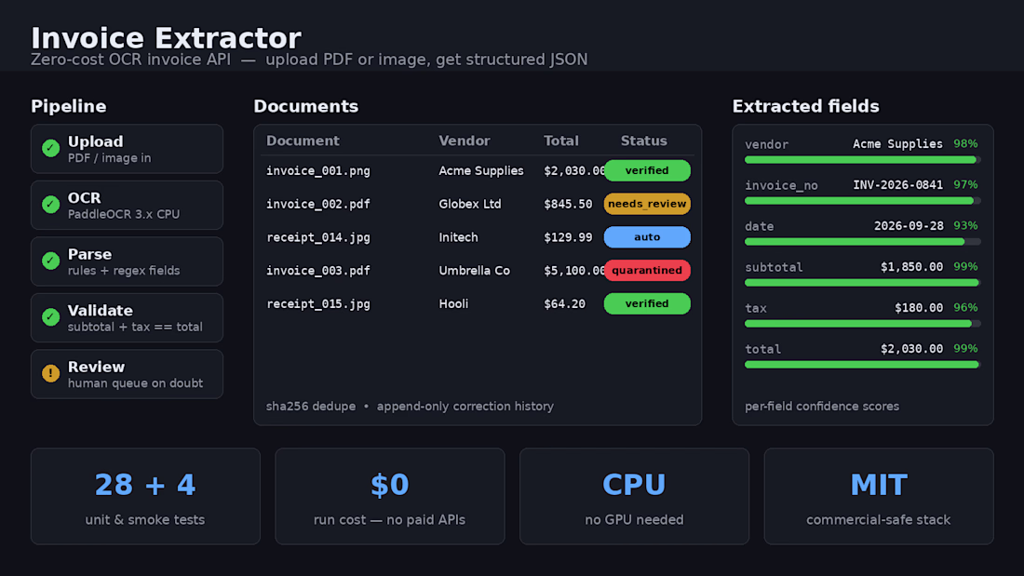
Task: Click the green check icon beside Upload
Action: point(50,148)
